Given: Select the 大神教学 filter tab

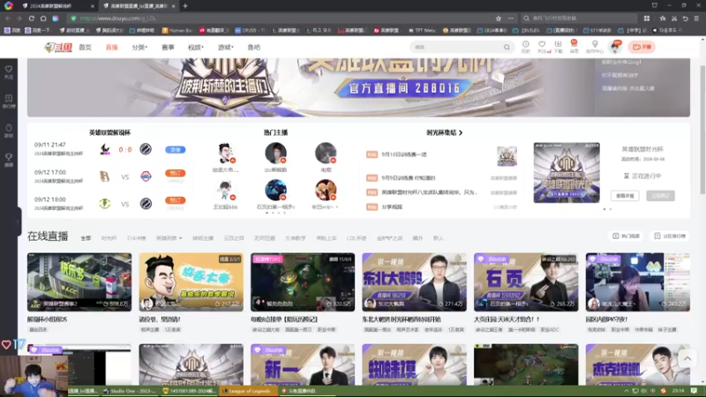Looking at the screenshot, I should (x=296, y=238).
